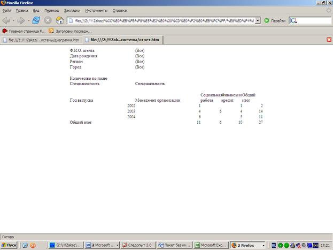Expand the address bar history dropdown

click(x=258, y=20)
